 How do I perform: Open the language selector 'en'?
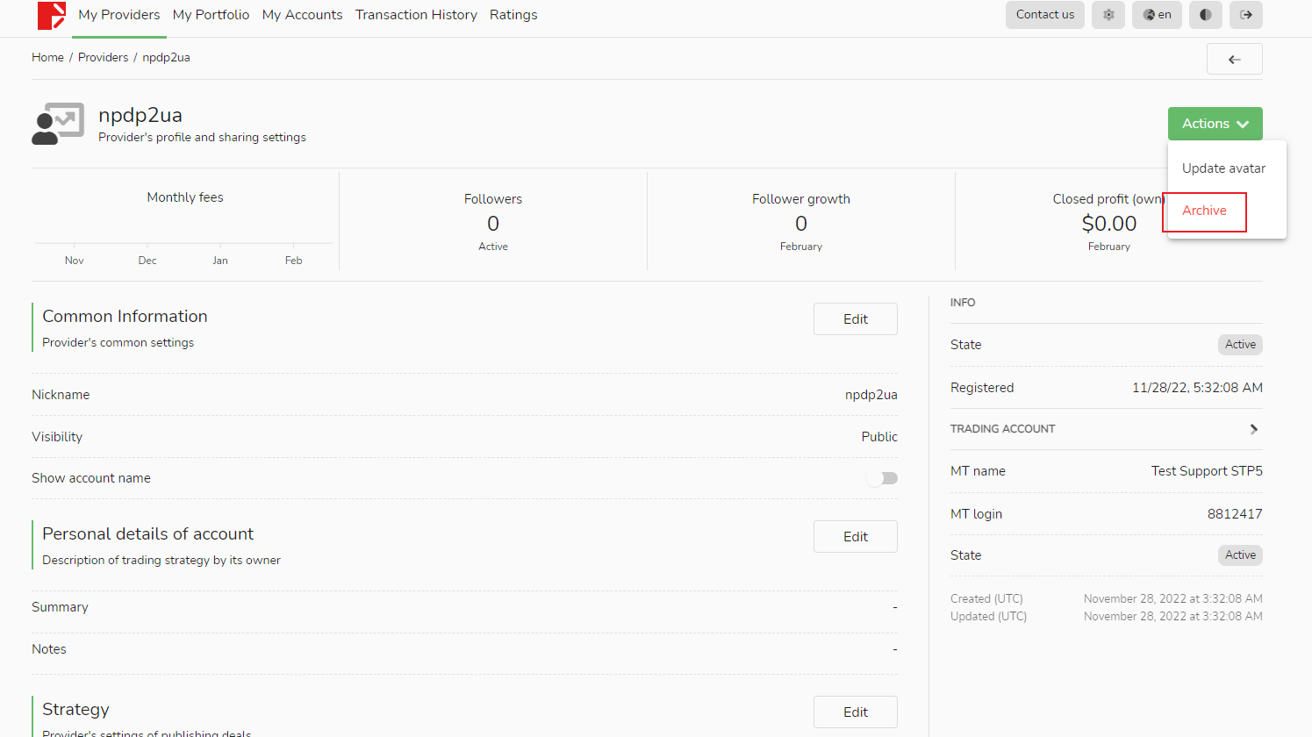[1157, 15]
